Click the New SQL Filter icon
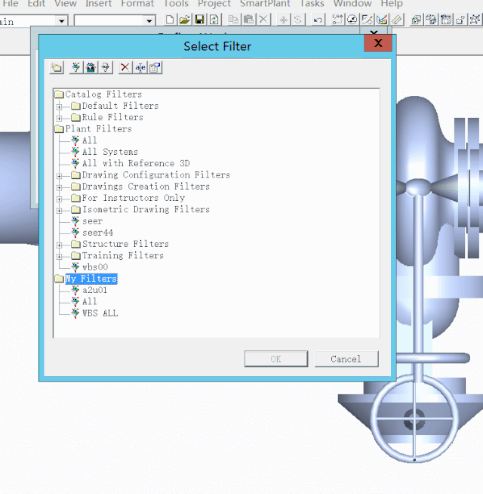The width and height of the screenshot is (483, 494). (x=106, y=67)
